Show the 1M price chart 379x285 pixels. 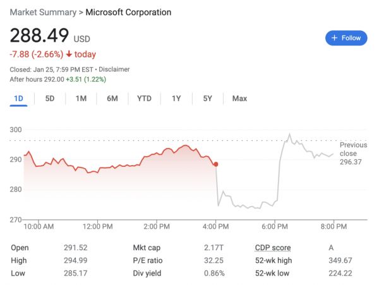pos(81,99)
